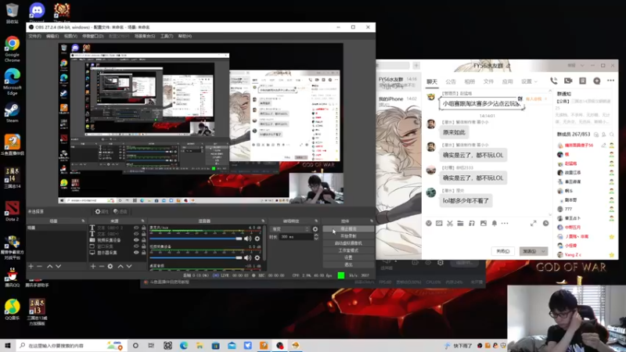
Task: Toggle visibility of second 文本 (GDI+) source
Action: point(136,234)
